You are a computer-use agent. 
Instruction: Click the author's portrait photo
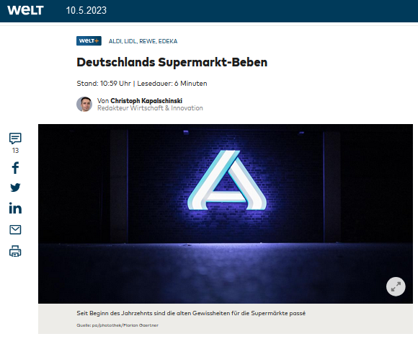coord(84,104)
